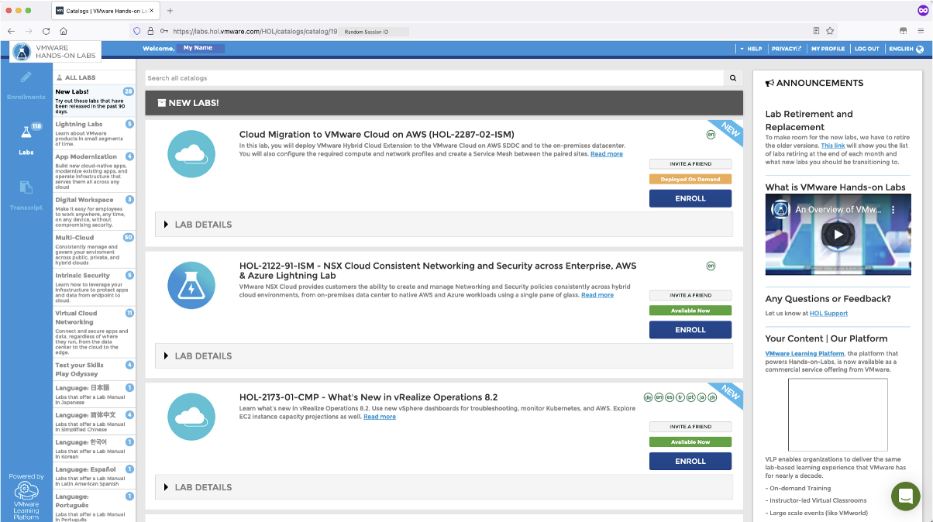Read more about vRealize Operations 8.2

[x=380, y=417]
